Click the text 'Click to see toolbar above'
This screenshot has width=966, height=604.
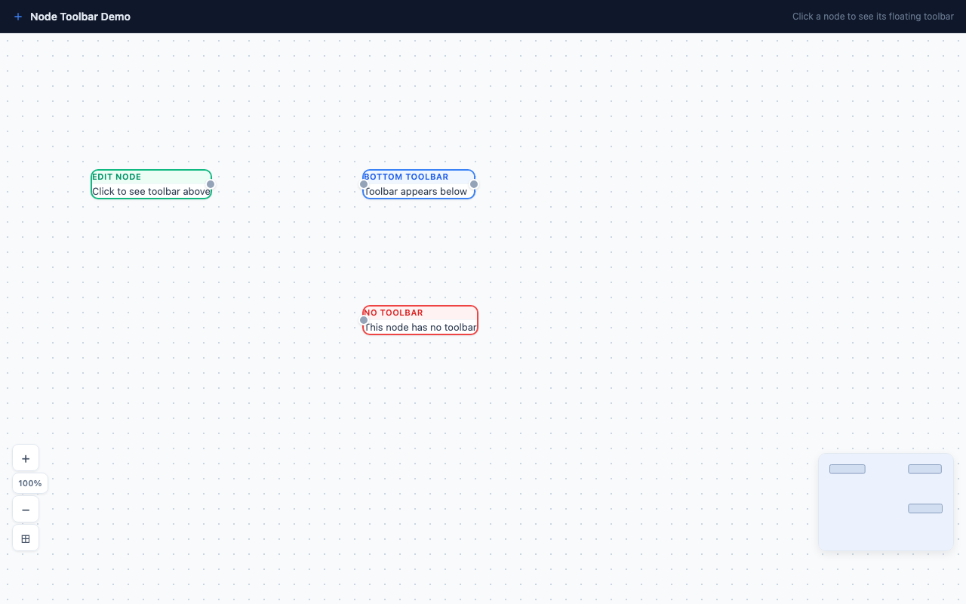click(151, 191)
